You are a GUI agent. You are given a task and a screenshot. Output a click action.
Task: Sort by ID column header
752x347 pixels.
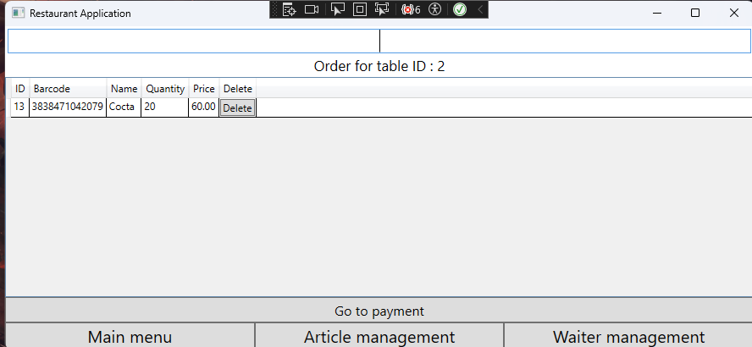[x=20, y=89]
